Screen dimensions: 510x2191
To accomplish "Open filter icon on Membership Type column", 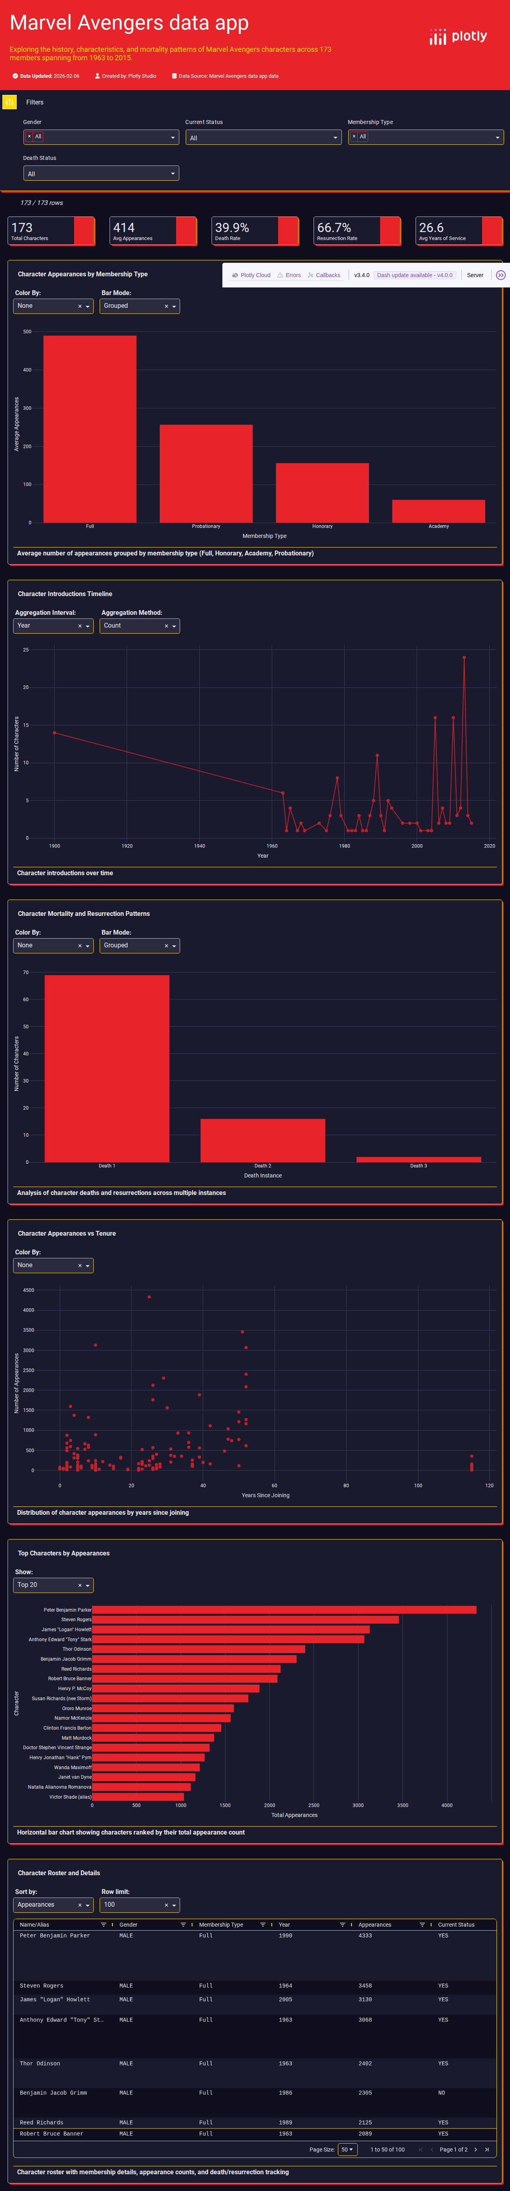I will (x=263, y=1925).
